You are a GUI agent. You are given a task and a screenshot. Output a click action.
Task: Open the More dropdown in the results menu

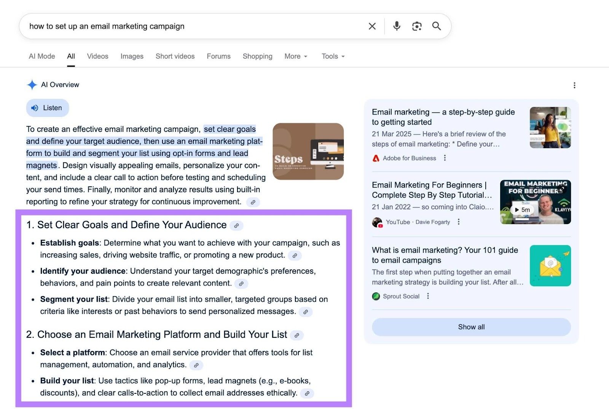click(295, 56)
